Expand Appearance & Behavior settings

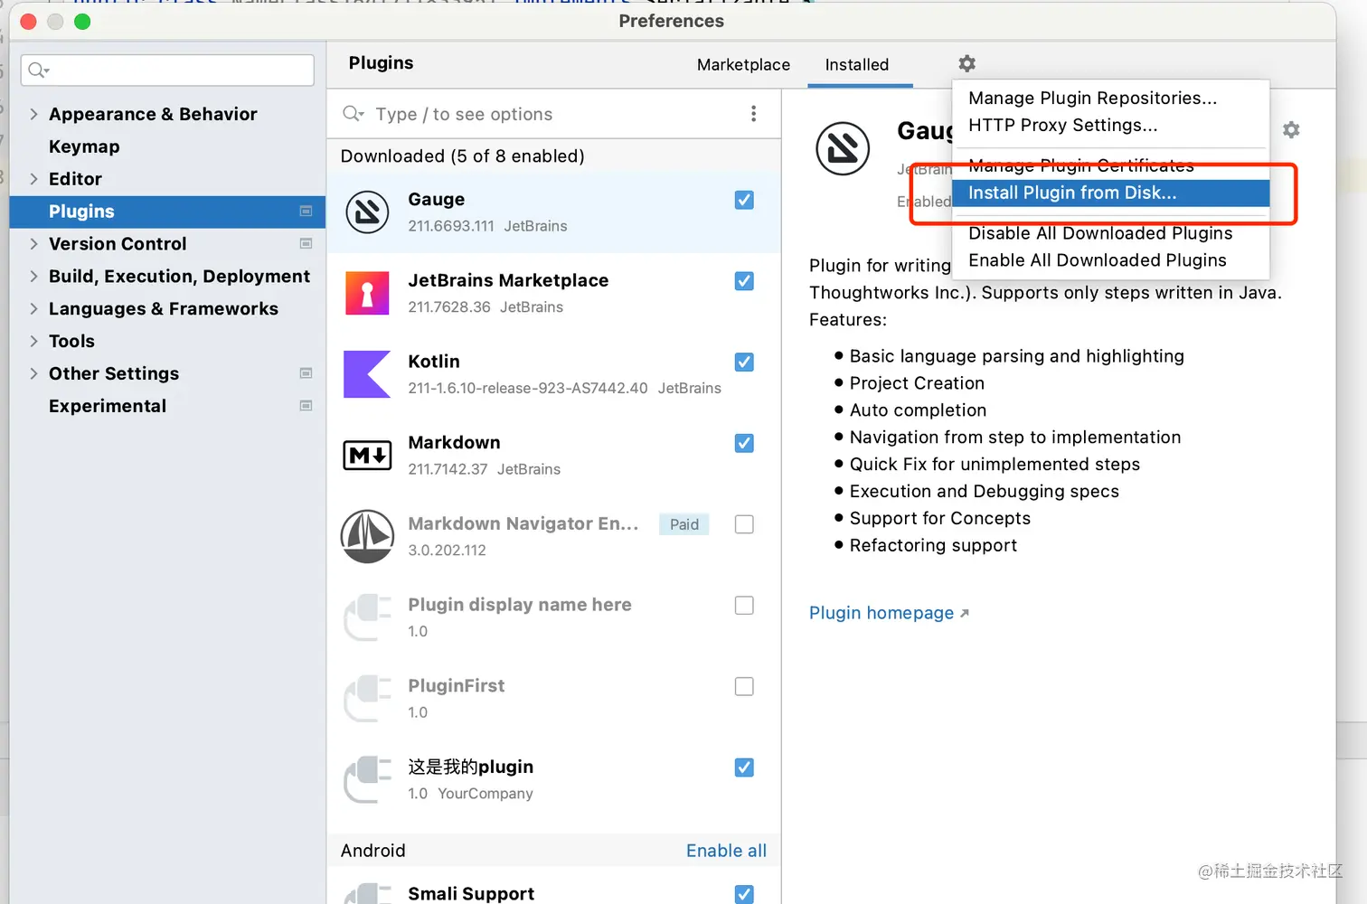coord(33,114)
